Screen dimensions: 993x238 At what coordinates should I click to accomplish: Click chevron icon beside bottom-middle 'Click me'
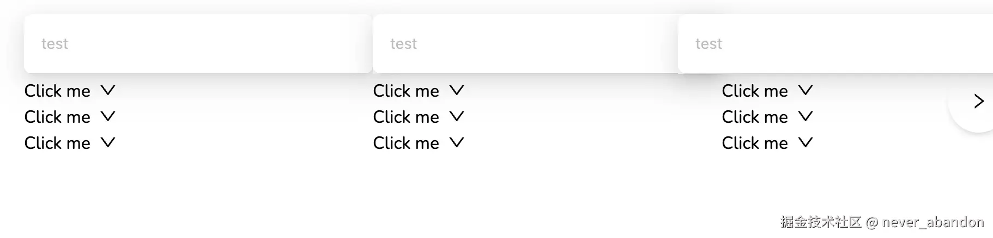(x=457, y=142)
